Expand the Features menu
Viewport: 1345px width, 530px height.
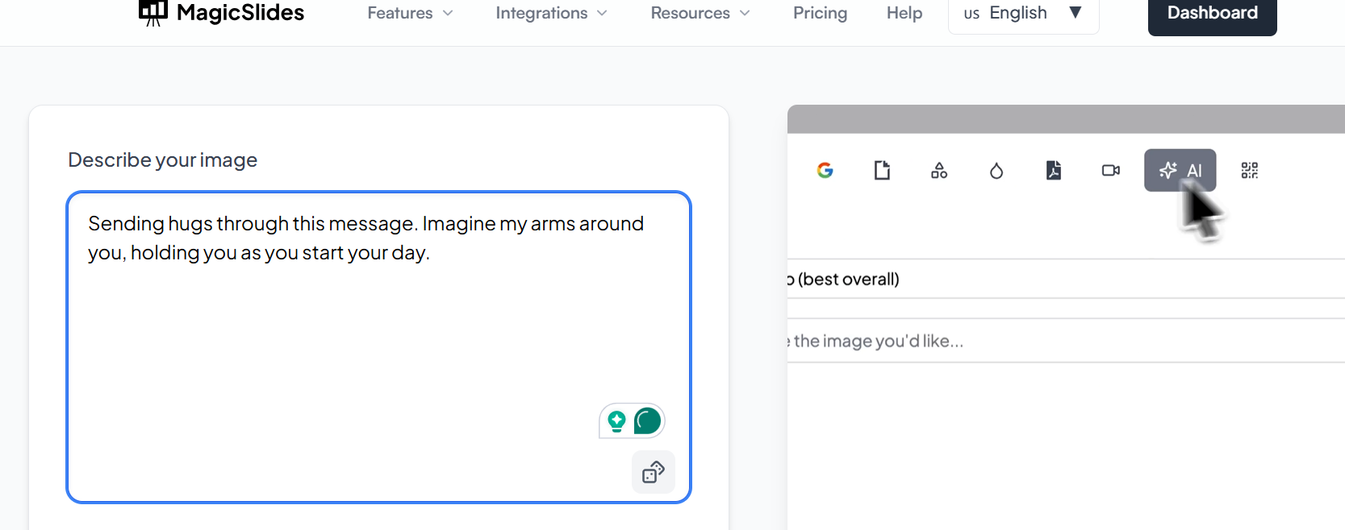[x=410, y=13]
